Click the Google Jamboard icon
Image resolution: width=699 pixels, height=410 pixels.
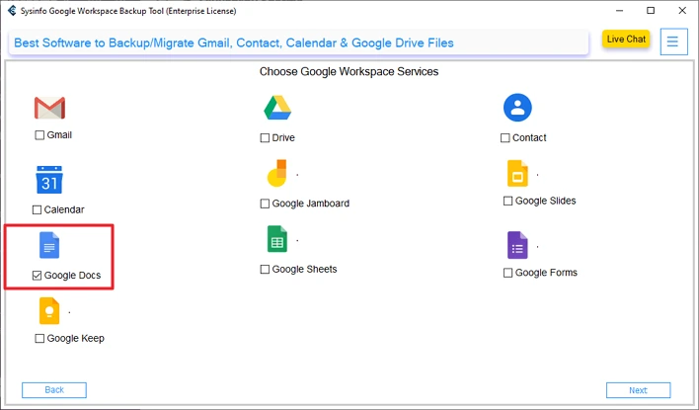click(276, 173)
